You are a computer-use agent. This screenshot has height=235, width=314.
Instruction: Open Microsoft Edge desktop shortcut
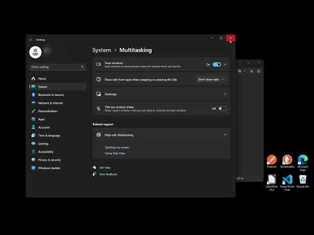click(303, 163)
